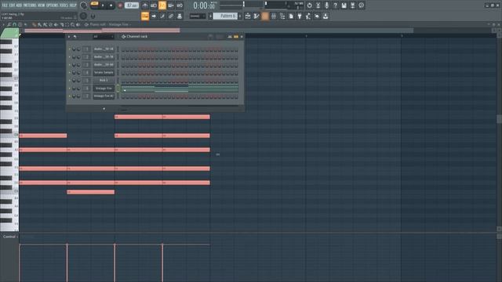Open the Pattern 6 selector

225,16
